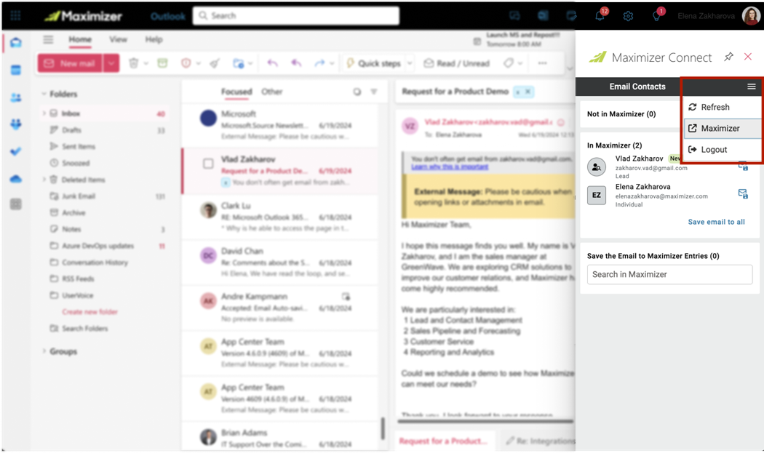Open To Do checkmark app

pos(15,151)
